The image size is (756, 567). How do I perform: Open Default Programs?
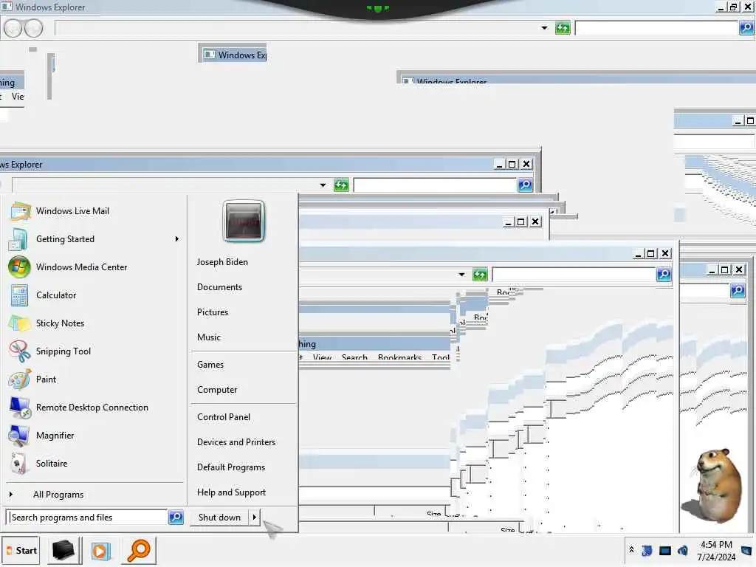tap(231, 467)
